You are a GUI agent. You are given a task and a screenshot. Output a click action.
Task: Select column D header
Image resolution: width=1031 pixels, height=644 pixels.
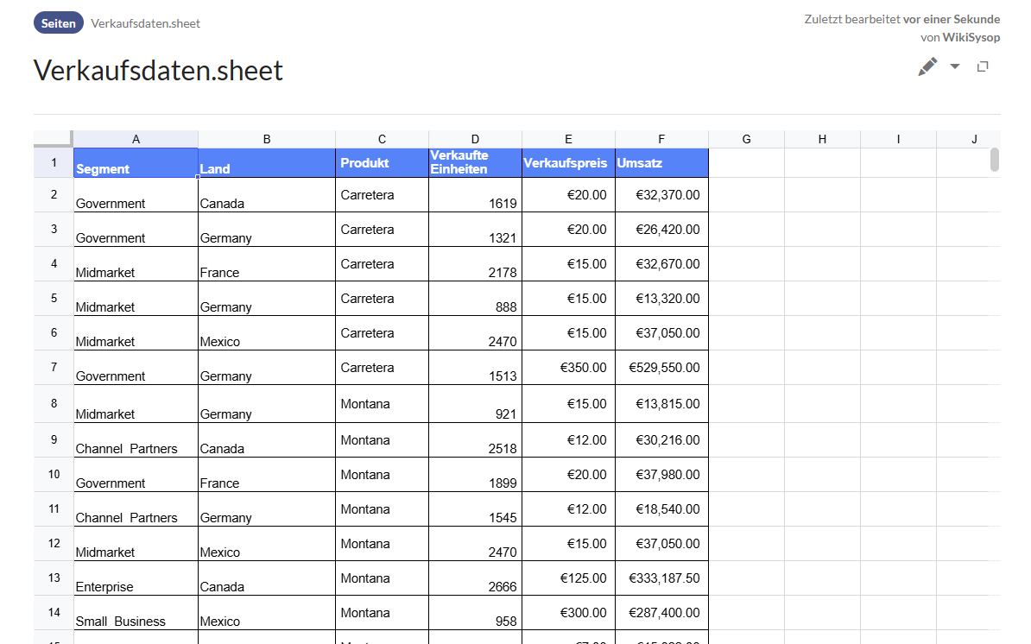(475, 139)
